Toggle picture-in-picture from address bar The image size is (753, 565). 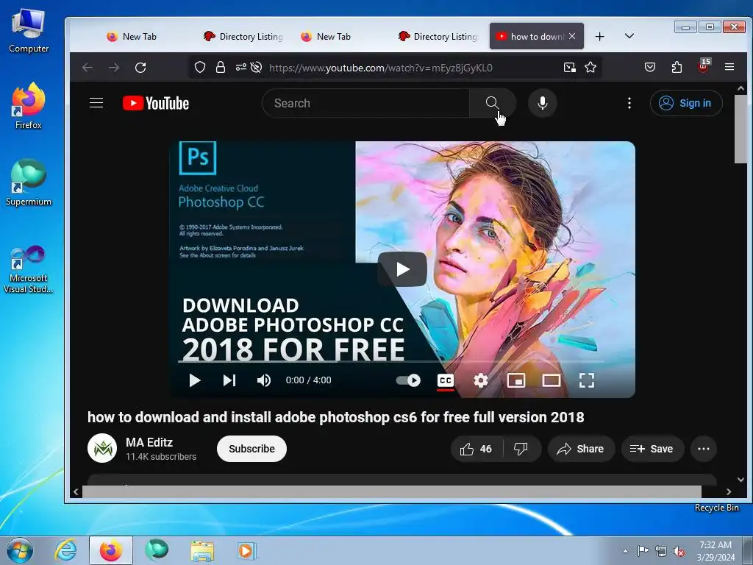570,67
